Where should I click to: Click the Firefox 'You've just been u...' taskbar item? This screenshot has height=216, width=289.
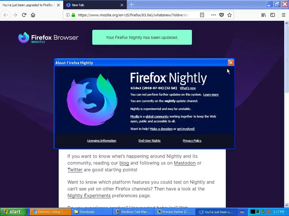216,212
